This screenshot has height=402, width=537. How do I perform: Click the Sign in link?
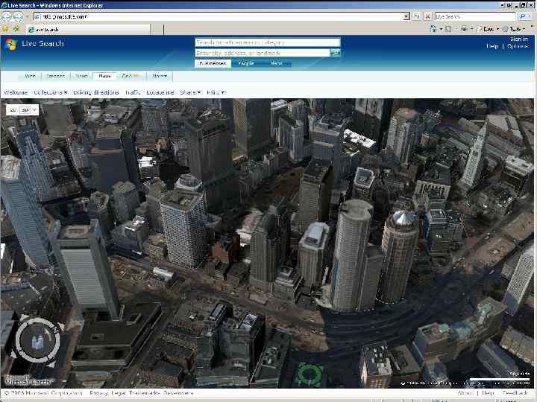pos(519,39)
